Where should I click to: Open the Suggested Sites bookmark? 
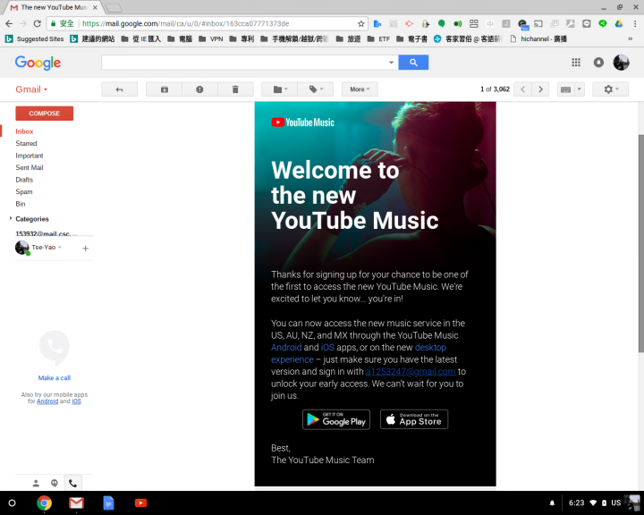coord(35,39)
